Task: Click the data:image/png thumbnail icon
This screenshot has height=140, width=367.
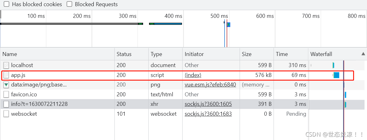Action: (6, 85)
